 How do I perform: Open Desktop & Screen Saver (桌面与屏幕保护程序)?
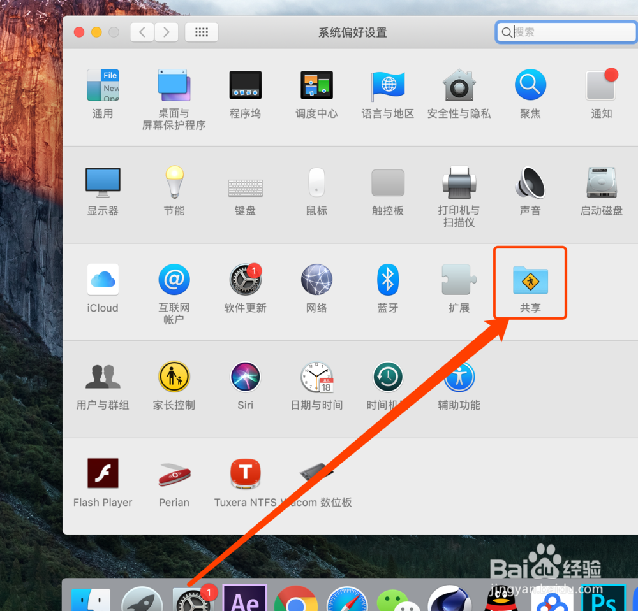[174, 85]
